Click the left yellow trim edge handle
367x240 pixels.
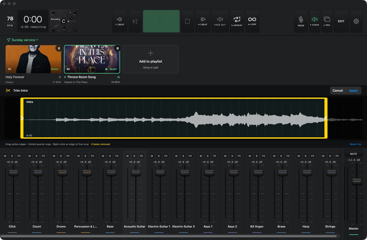[22, 118]
